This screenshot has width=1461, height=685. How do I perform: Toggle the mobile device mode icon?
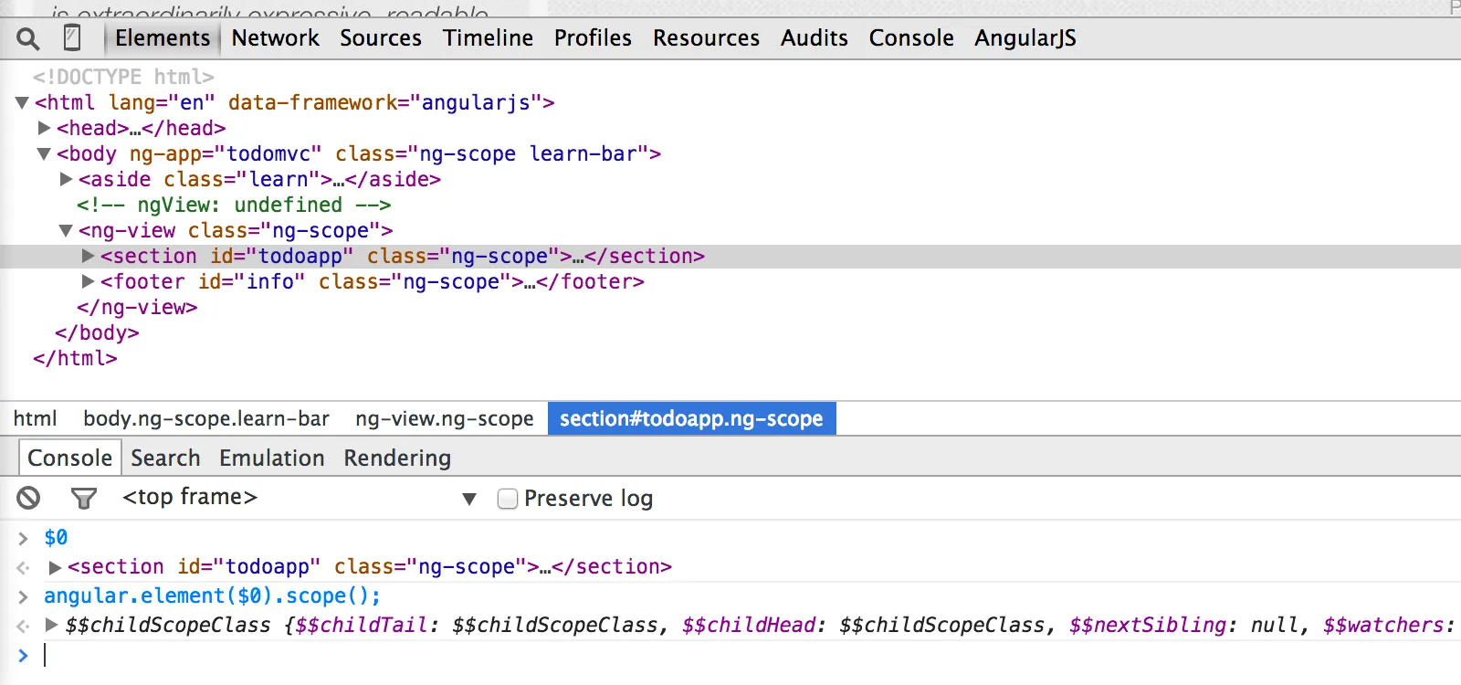tap(72, 38)
